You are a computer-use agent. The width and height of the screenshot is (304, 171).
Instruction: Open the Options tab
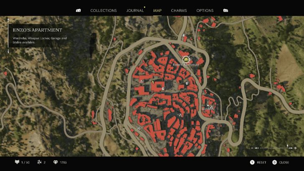tap(205, 10)
